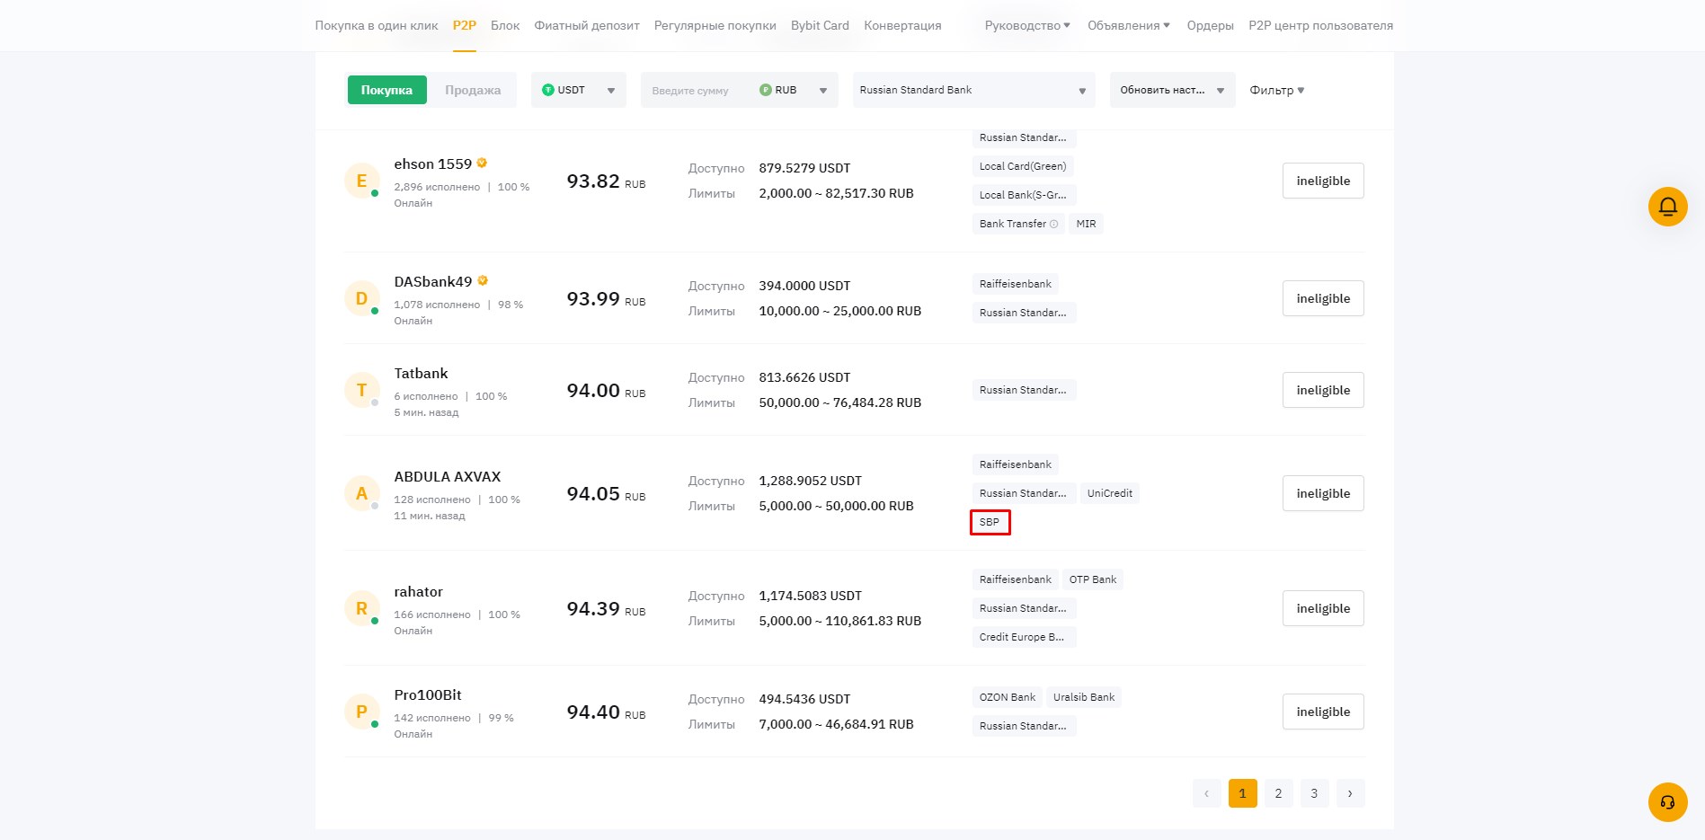Image resolution: width=1705 pixels, height=840 pixels.
Task: Open the Блок tab
Action: [505, 25]
